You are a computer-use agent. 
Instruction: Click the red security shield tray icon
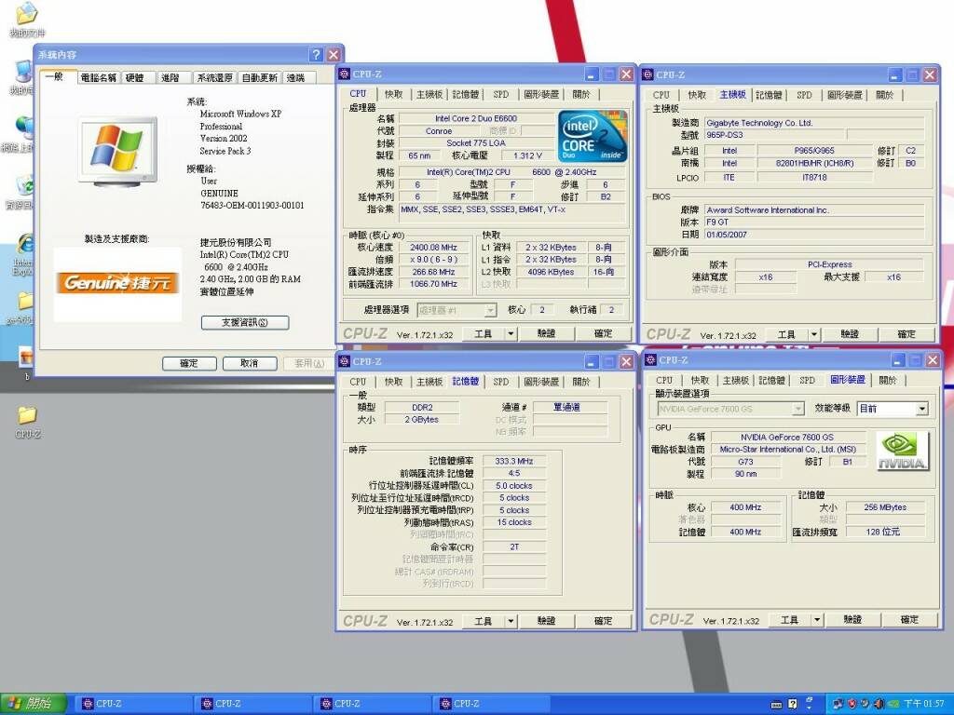pos(852,704)
